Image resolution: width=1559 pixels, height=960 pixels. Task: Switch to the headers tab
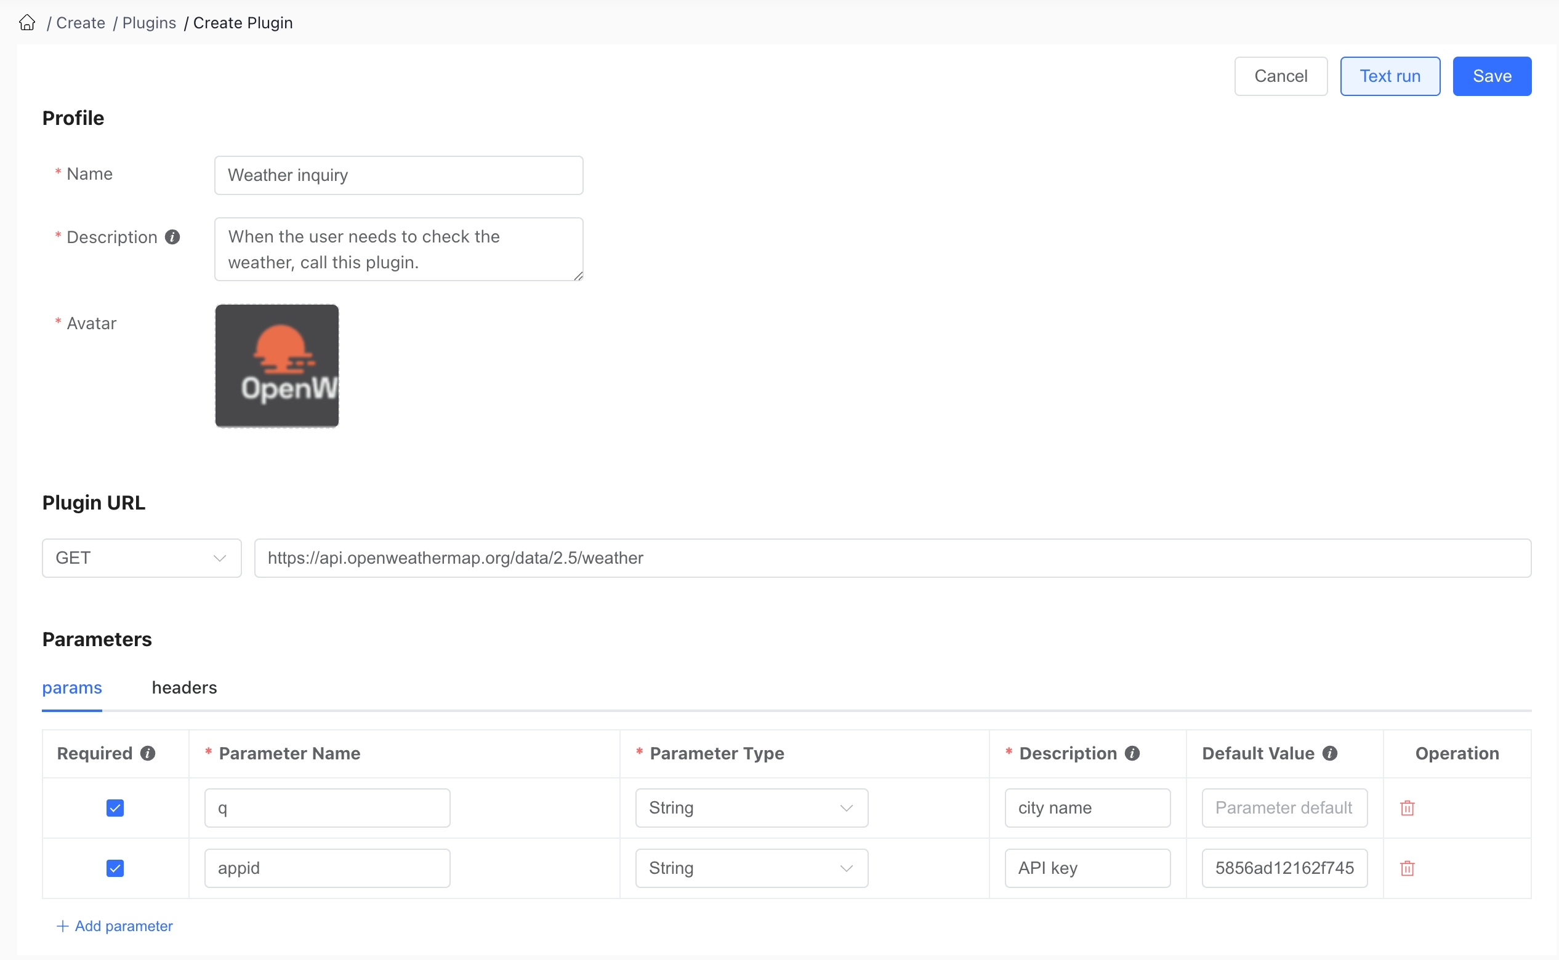click(184, 687)
